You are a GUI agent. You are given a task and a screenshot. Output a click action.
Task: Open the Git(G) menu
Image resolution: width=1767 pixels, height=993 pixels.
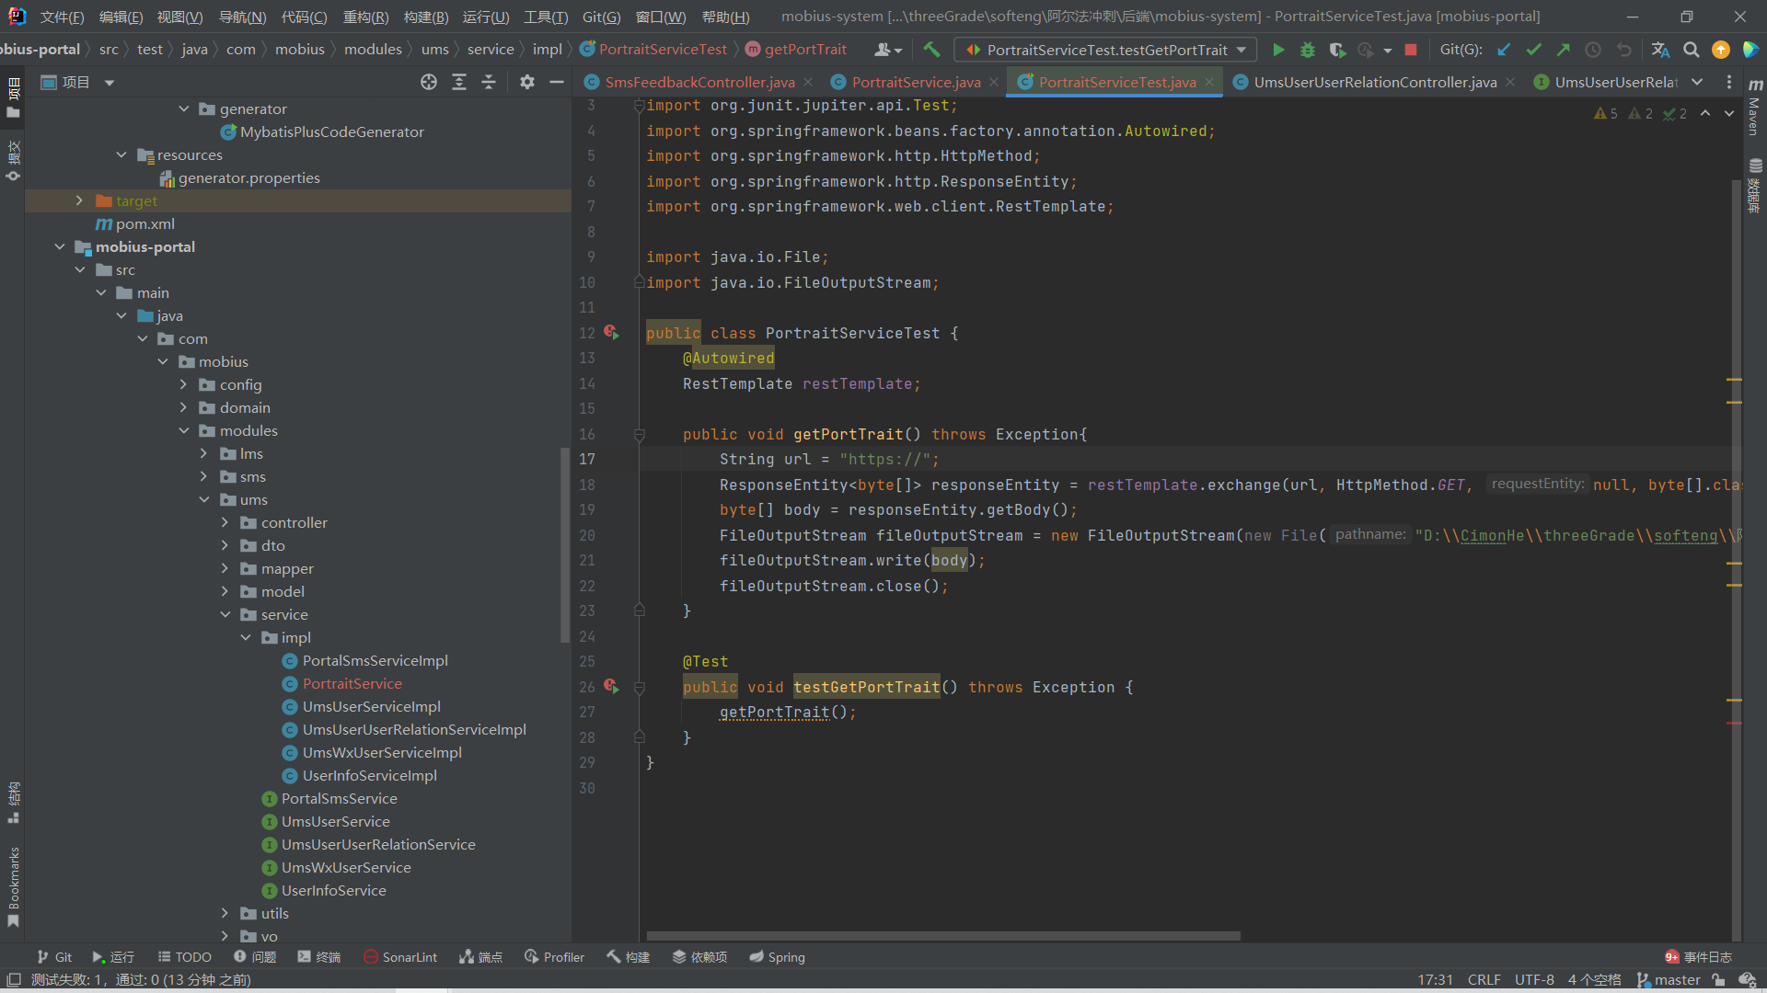coord(602,17)
